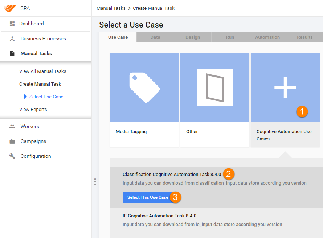Click the page icon on Other card
The image size is (323, 238).
(x=214, y=87)
